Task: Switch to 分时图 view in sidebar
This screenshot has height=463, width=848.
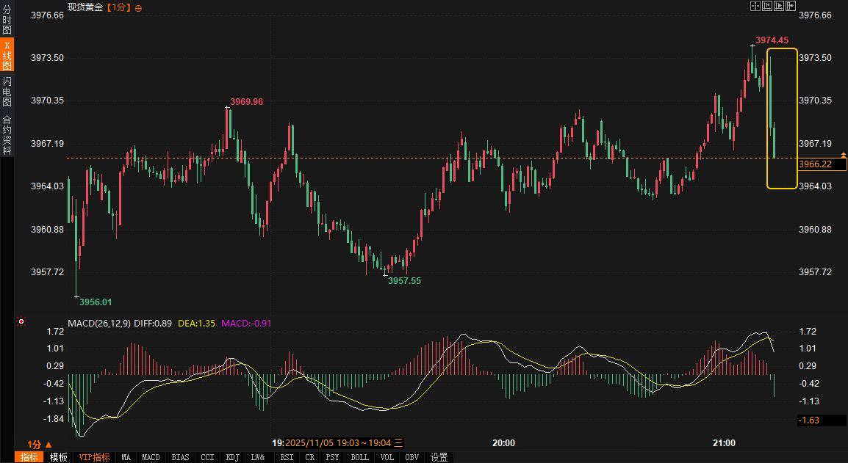Action: point(7,21)
